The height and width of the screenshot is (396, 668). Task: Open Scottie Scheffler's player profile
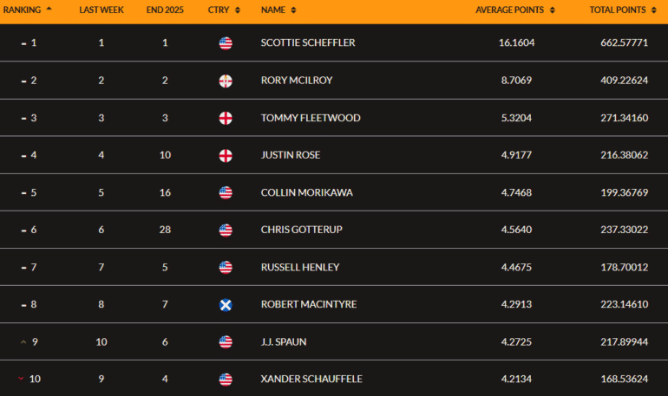(308, 43)
